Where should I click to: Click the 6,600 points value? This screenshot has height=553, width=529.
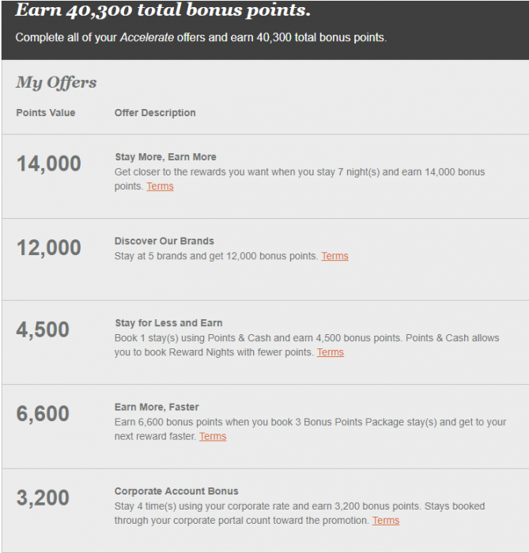(43, 414)
